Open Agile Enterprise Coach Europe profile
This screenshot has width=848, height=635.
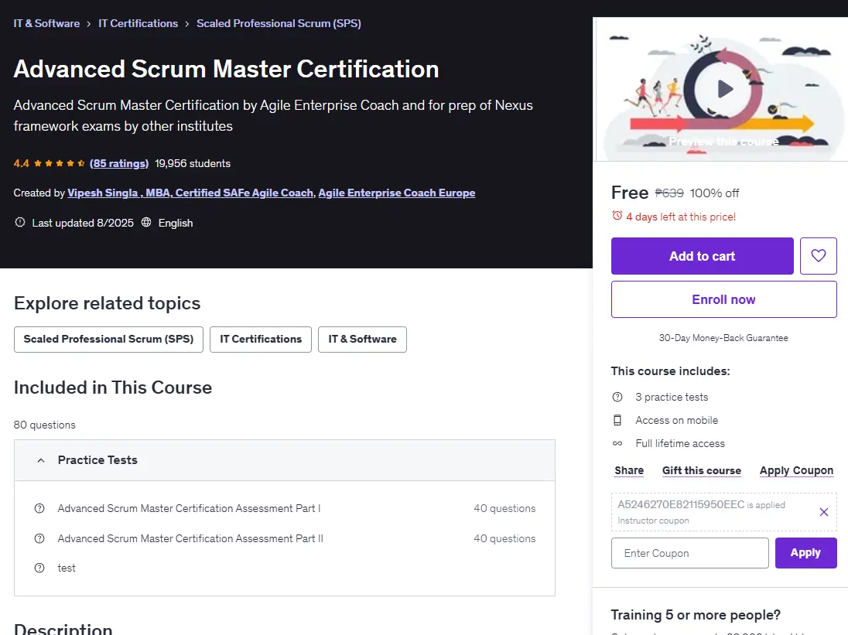pos(397,193)
